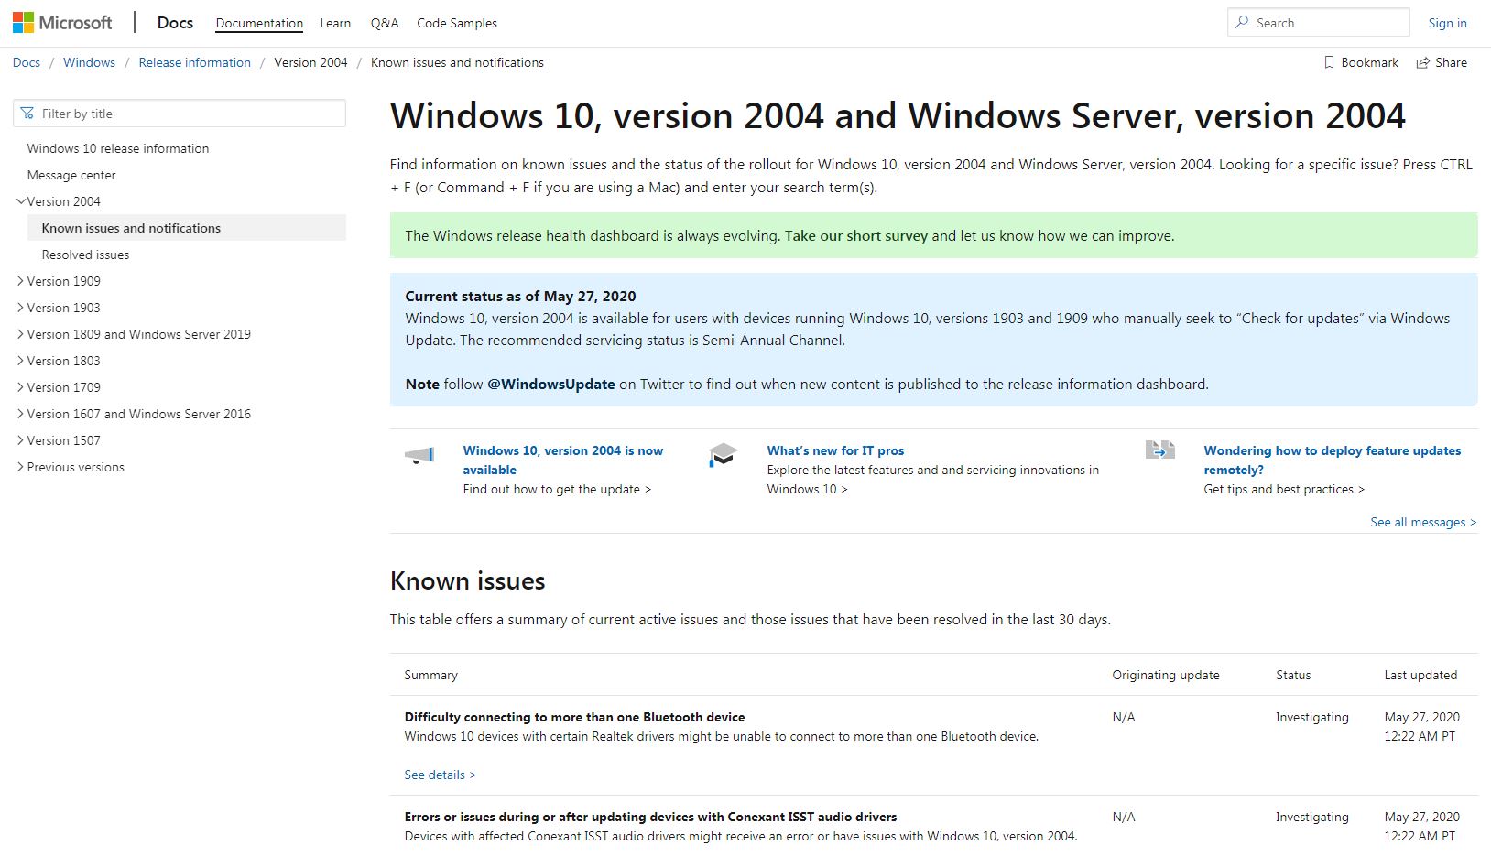Image resolution: width=1491 pixels, height=856 pixels.
Task: Open Message center in sidebar
Action: [71, 175]
